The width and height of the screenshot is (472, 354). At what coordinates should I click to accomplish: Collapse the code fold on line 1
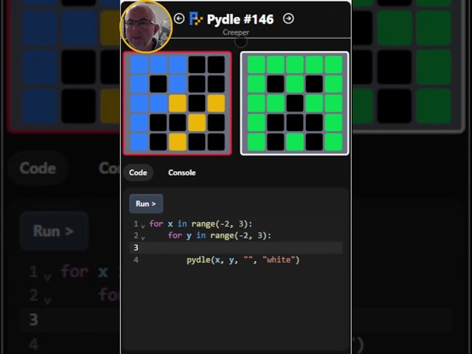click(143, 226)
